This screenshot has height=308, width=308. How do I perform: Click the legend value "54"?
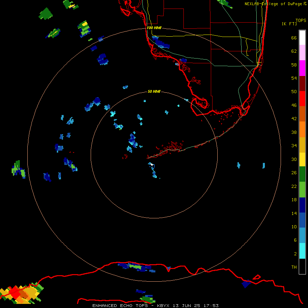[x=294, y=78]
